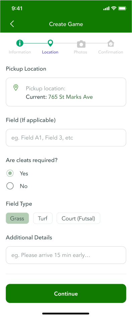This screenshot has height=318, width=132.
Task: Tap the pin icon in the pickup box
Action: click(16, 88)
